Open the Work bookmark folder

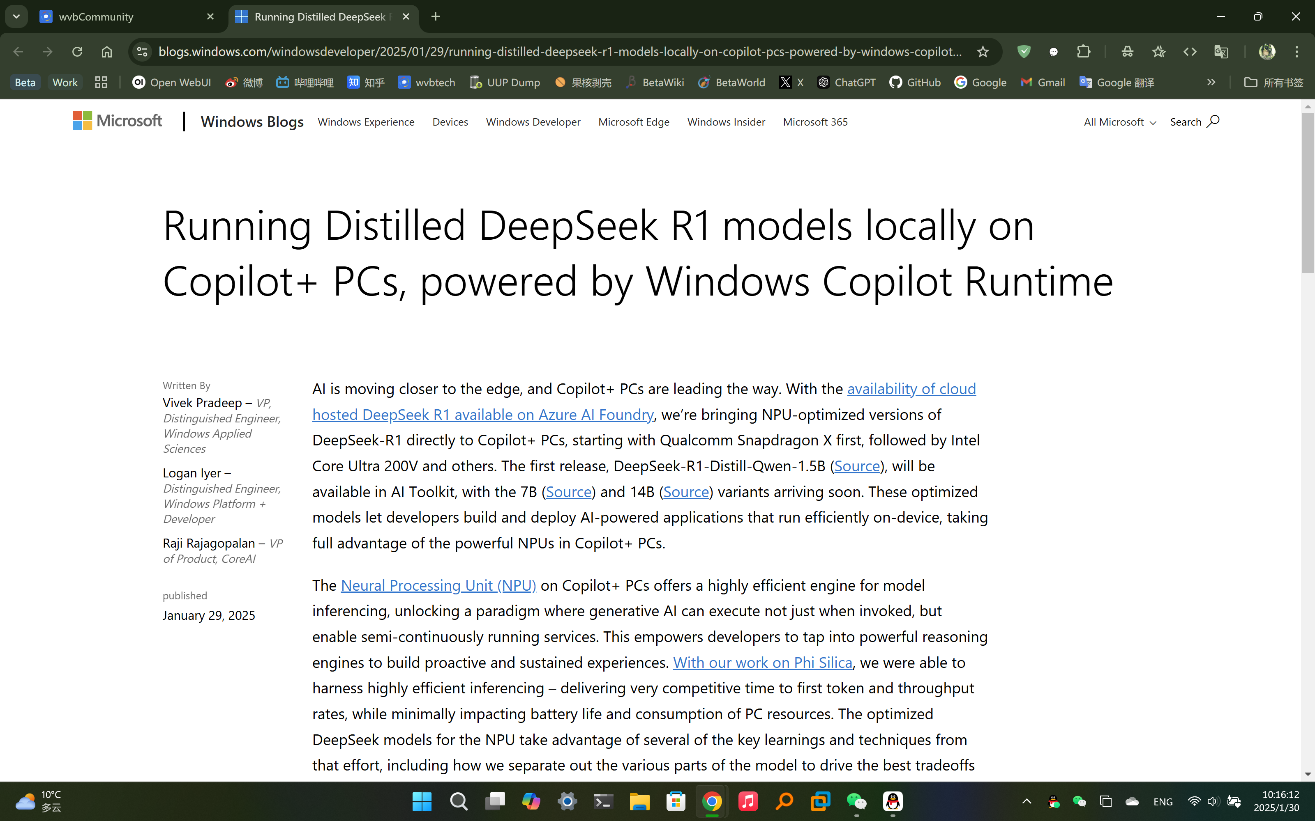pos(65,82)
